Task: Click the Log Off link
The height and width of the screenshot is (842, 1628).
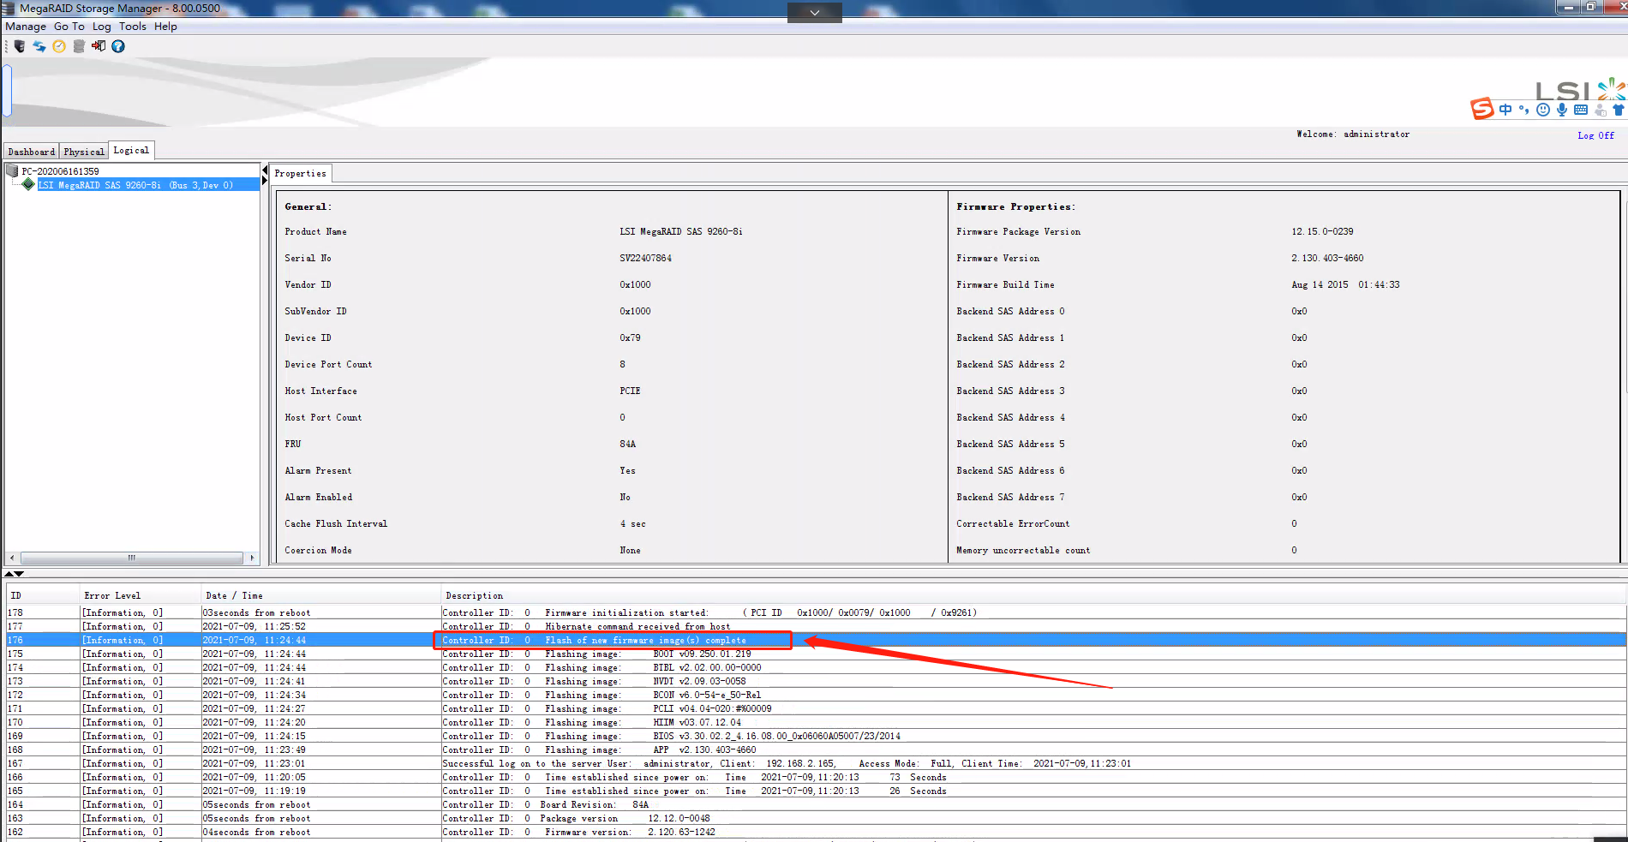Action: [x=1595, y=135]
